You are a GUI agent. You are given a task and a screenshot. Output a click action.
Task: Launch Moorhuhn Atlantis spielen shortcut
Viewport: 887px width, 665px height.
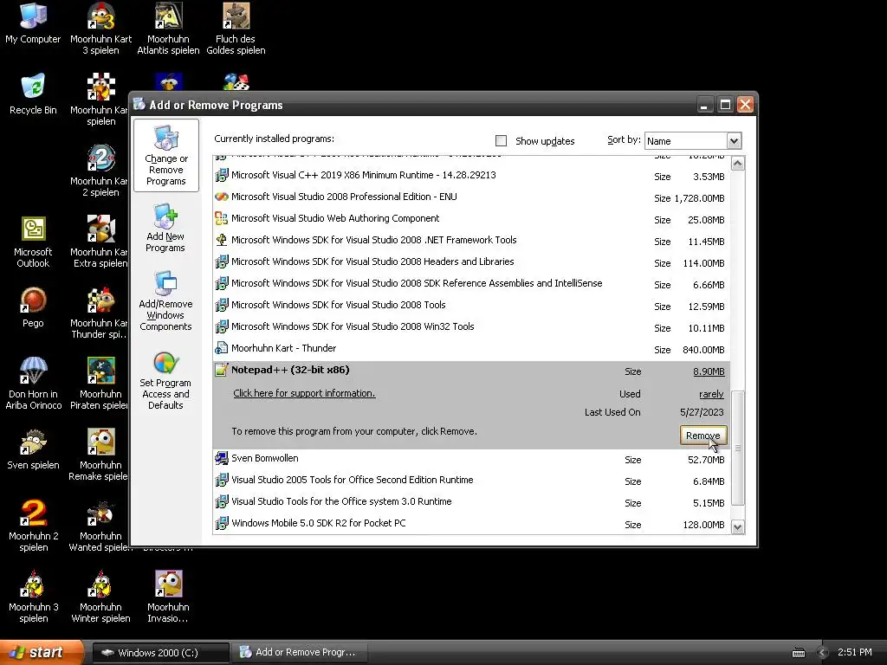click(168, 29)
